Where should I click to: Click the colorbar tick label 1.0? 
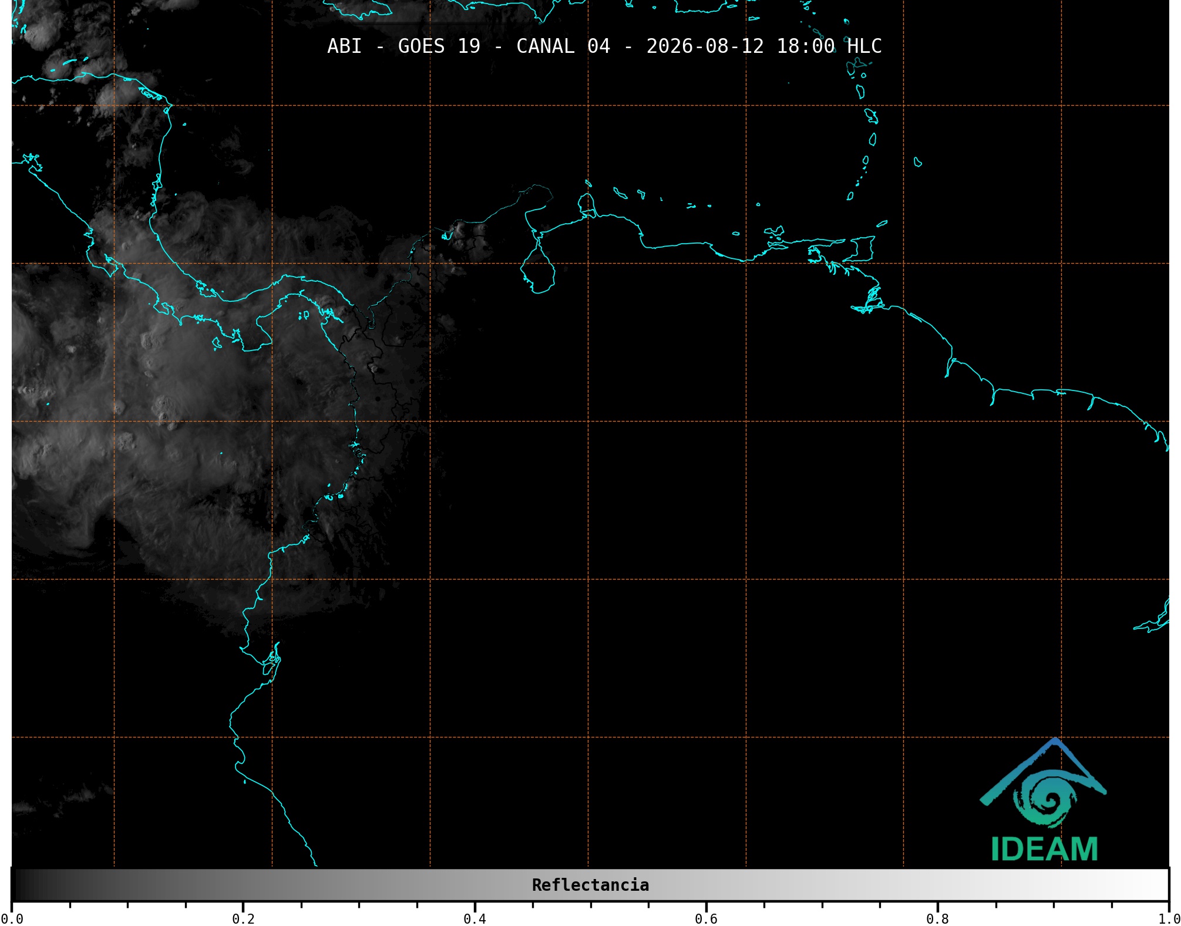coord(1169,918)
